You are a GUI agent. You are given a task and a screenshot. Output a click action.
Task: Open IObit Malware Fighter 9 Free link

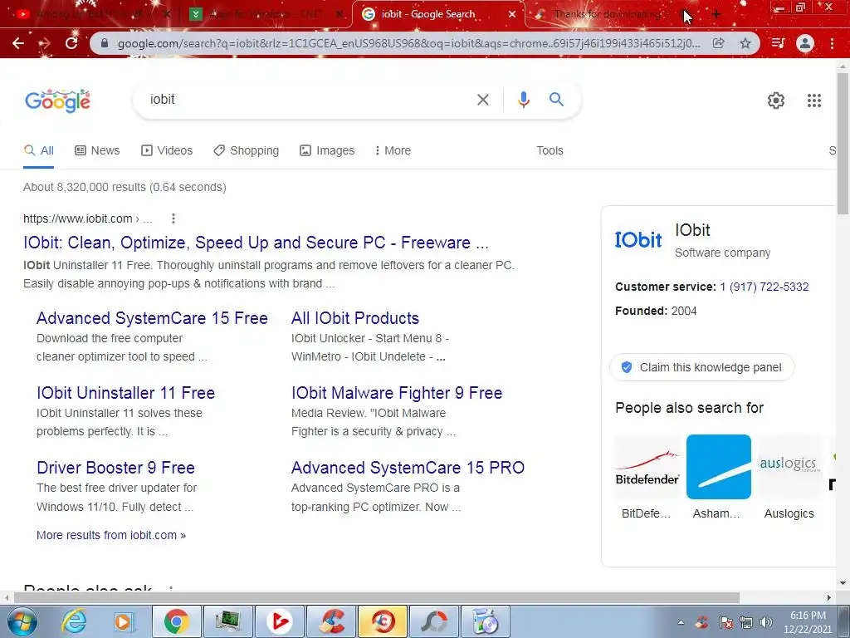pyautogui.click(x=397, y=393)
